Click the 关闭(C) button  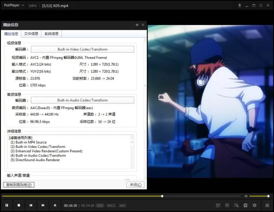135,185
